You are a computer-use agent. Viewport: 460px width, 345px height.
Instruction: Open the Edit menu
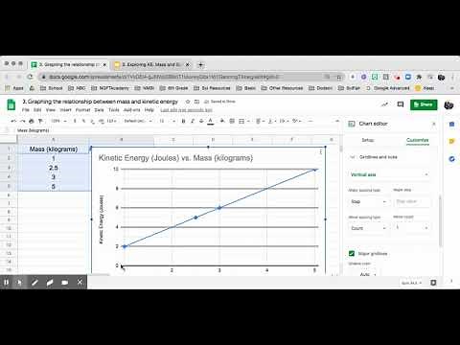point(37,110)
